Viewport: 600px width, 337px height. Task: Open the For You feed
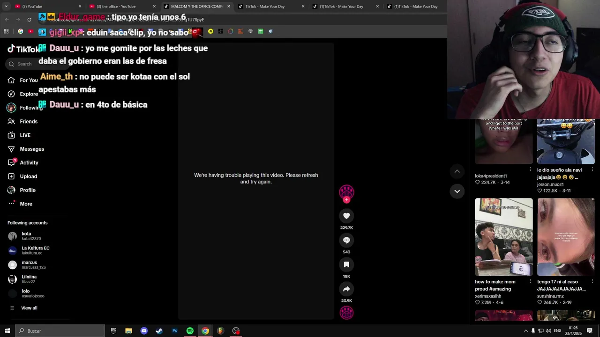(x=22, y=80)
